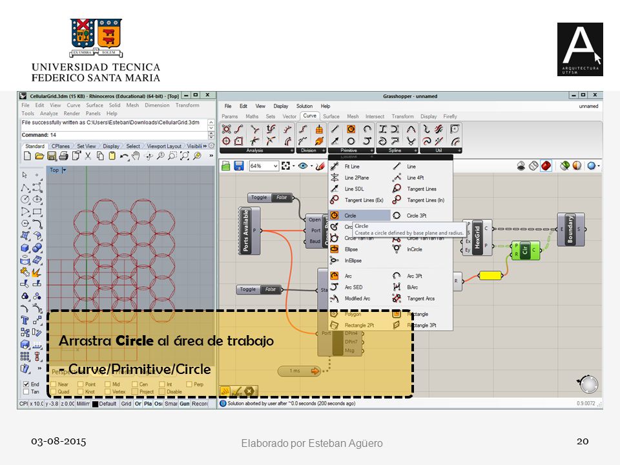Uncheck the End osnap checkbox

click(26, 384)
